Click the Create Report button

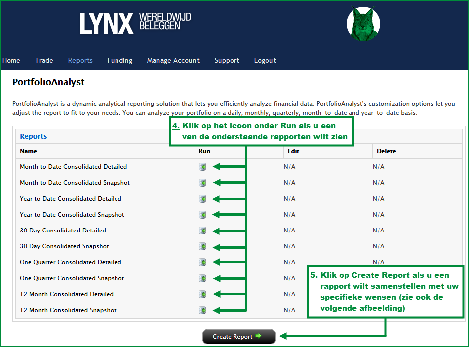coord(238,337)
